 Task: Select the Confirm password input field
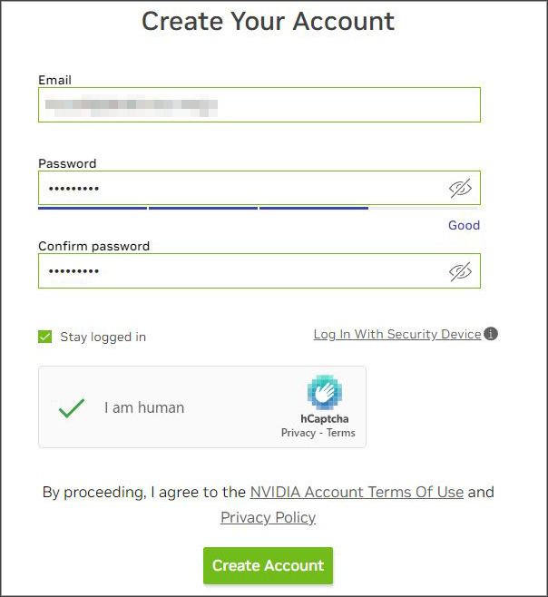click(x=240, y=271)
